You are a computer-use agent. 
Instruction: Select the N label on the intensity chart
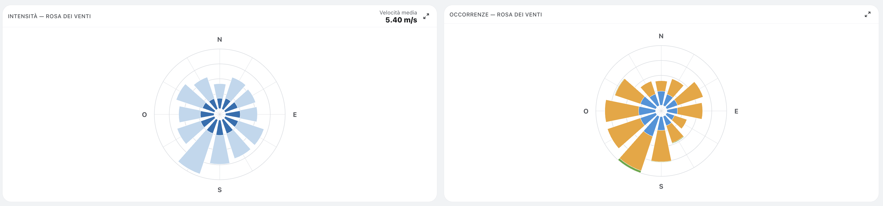(x=220, y=39)
